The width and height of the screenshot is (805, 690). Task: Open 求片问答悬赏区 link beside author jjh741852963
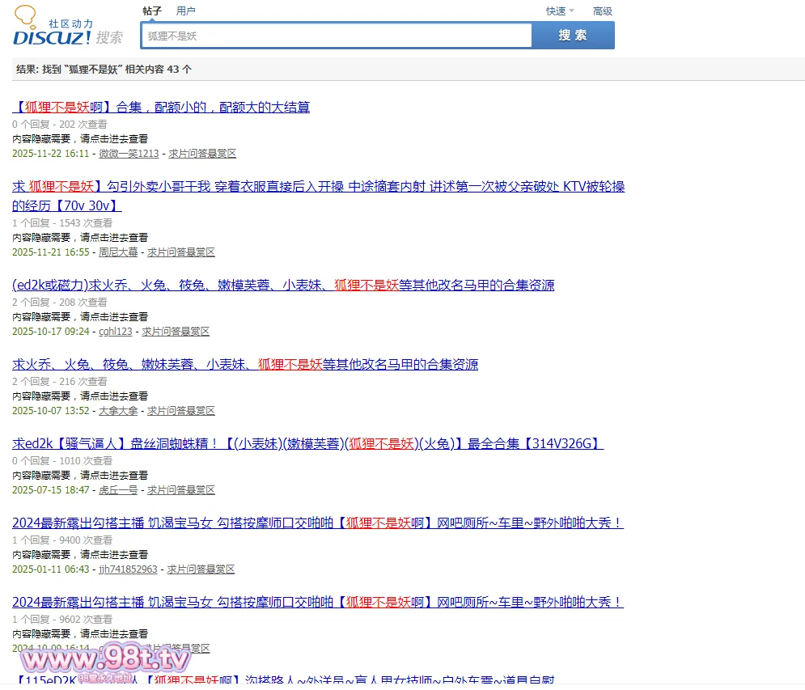point(201,569)
